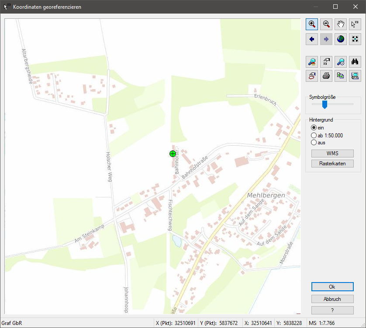The width and height of the screenshot is (366, 328).
Task: Click the cursor X value 32510641
Action: (262, 323)
